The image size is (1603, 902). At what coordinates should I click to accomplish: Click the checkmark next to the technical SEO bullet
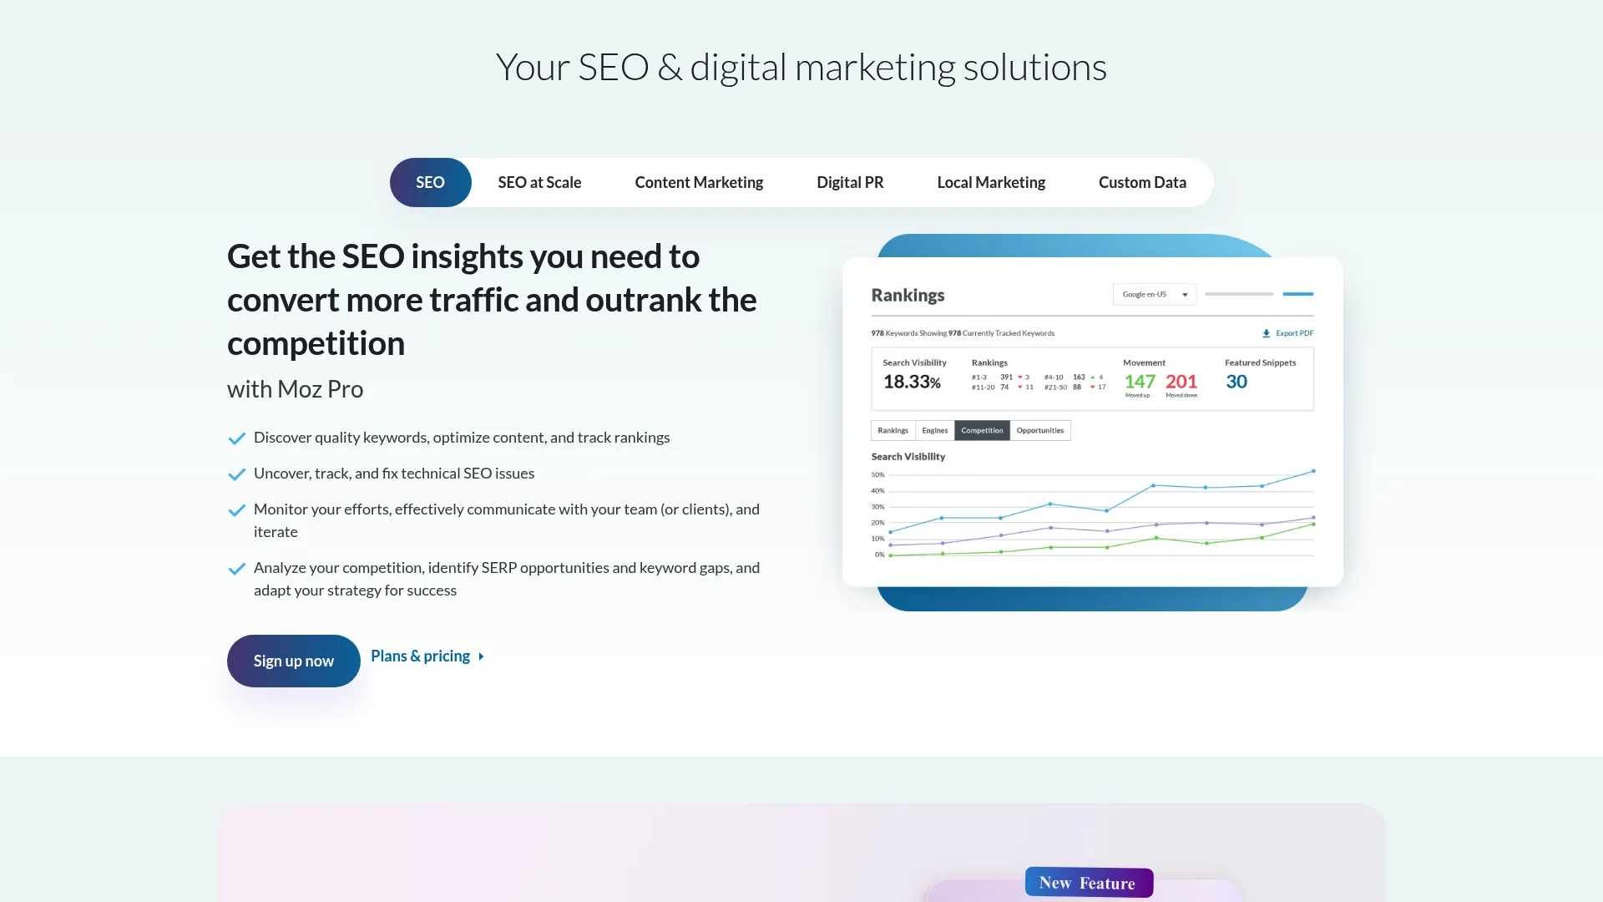(236, 474)
